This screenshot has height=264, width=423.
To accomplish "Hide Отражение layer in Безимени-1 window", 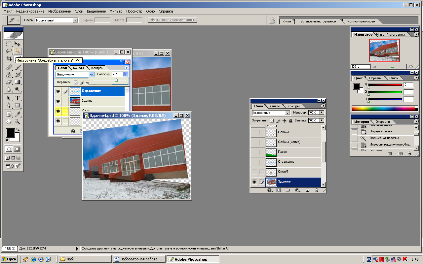I will [58, 91].
